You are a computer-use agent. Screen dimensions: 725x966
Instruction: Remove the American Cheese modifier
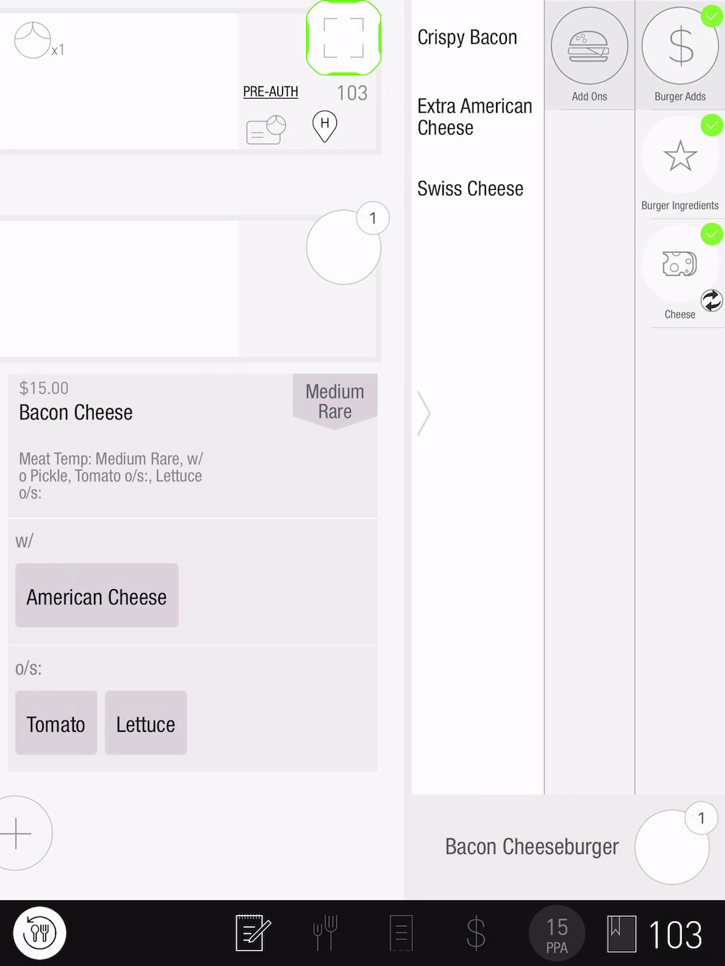click(97, 596)
